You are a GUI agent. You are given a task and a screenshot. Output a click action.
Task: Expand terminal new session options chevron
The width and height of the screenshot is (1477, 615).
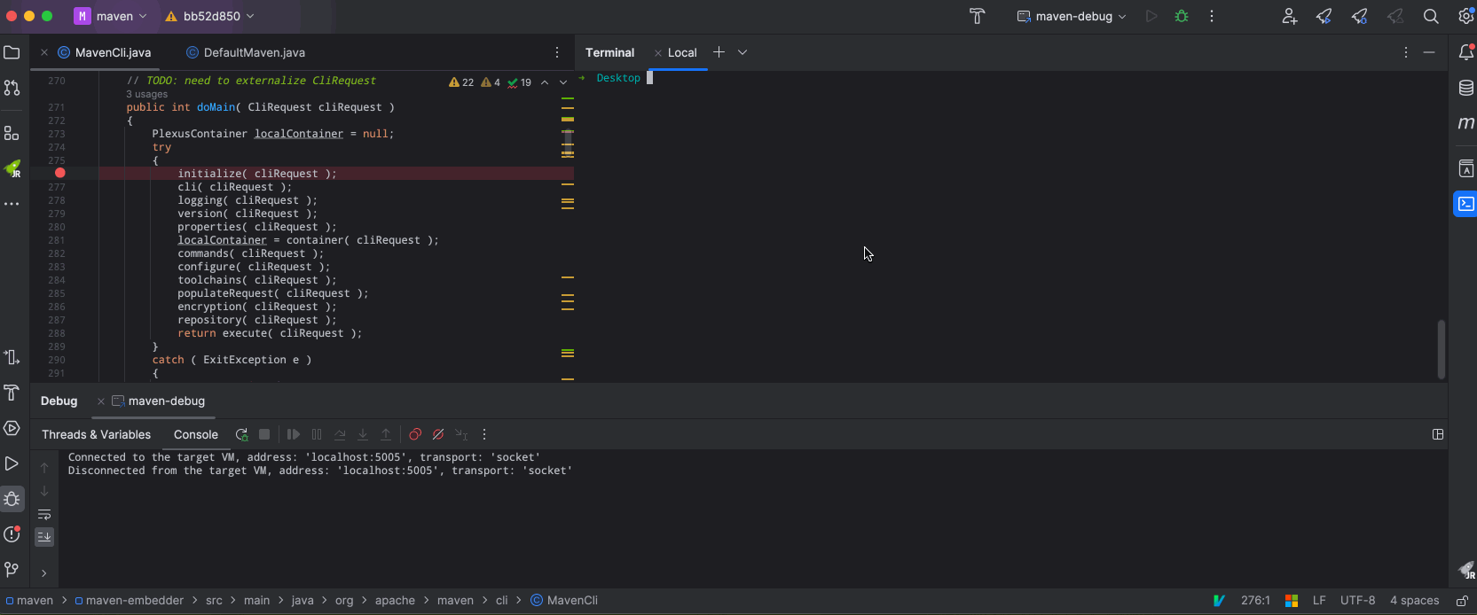pyautogui.click(x=742, y=52)
